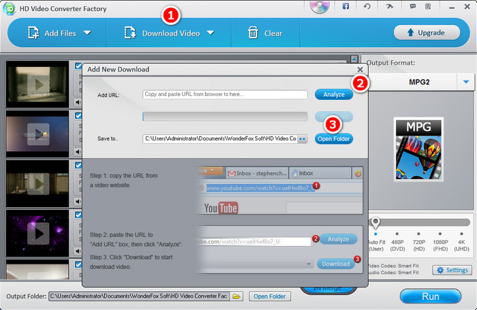Click the resolution slider handle
Image resolution: width=477 pixels, height=310 pixels.
[375, 223]
